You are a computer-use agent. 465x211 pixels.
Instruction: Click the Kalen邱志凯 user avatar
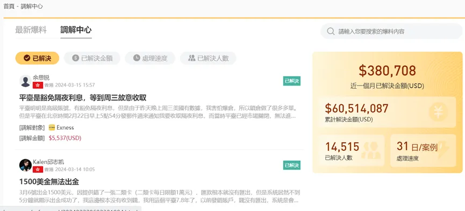click(25, 165)
